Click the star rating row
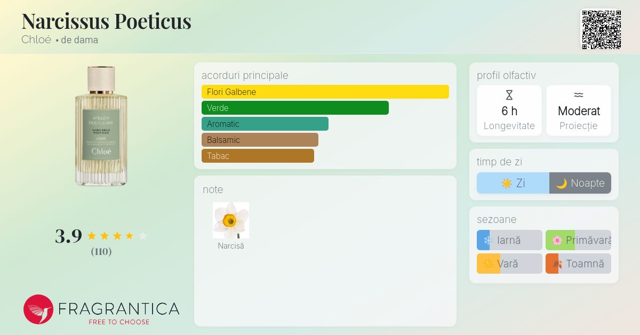This screenshot has height=335, width=640. tap(117, 236)
